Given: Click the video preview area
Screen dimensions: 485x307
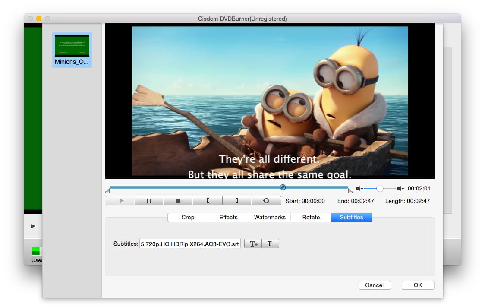Looking at the screenshot, I should pyautogui.click(x=270, y=101).
